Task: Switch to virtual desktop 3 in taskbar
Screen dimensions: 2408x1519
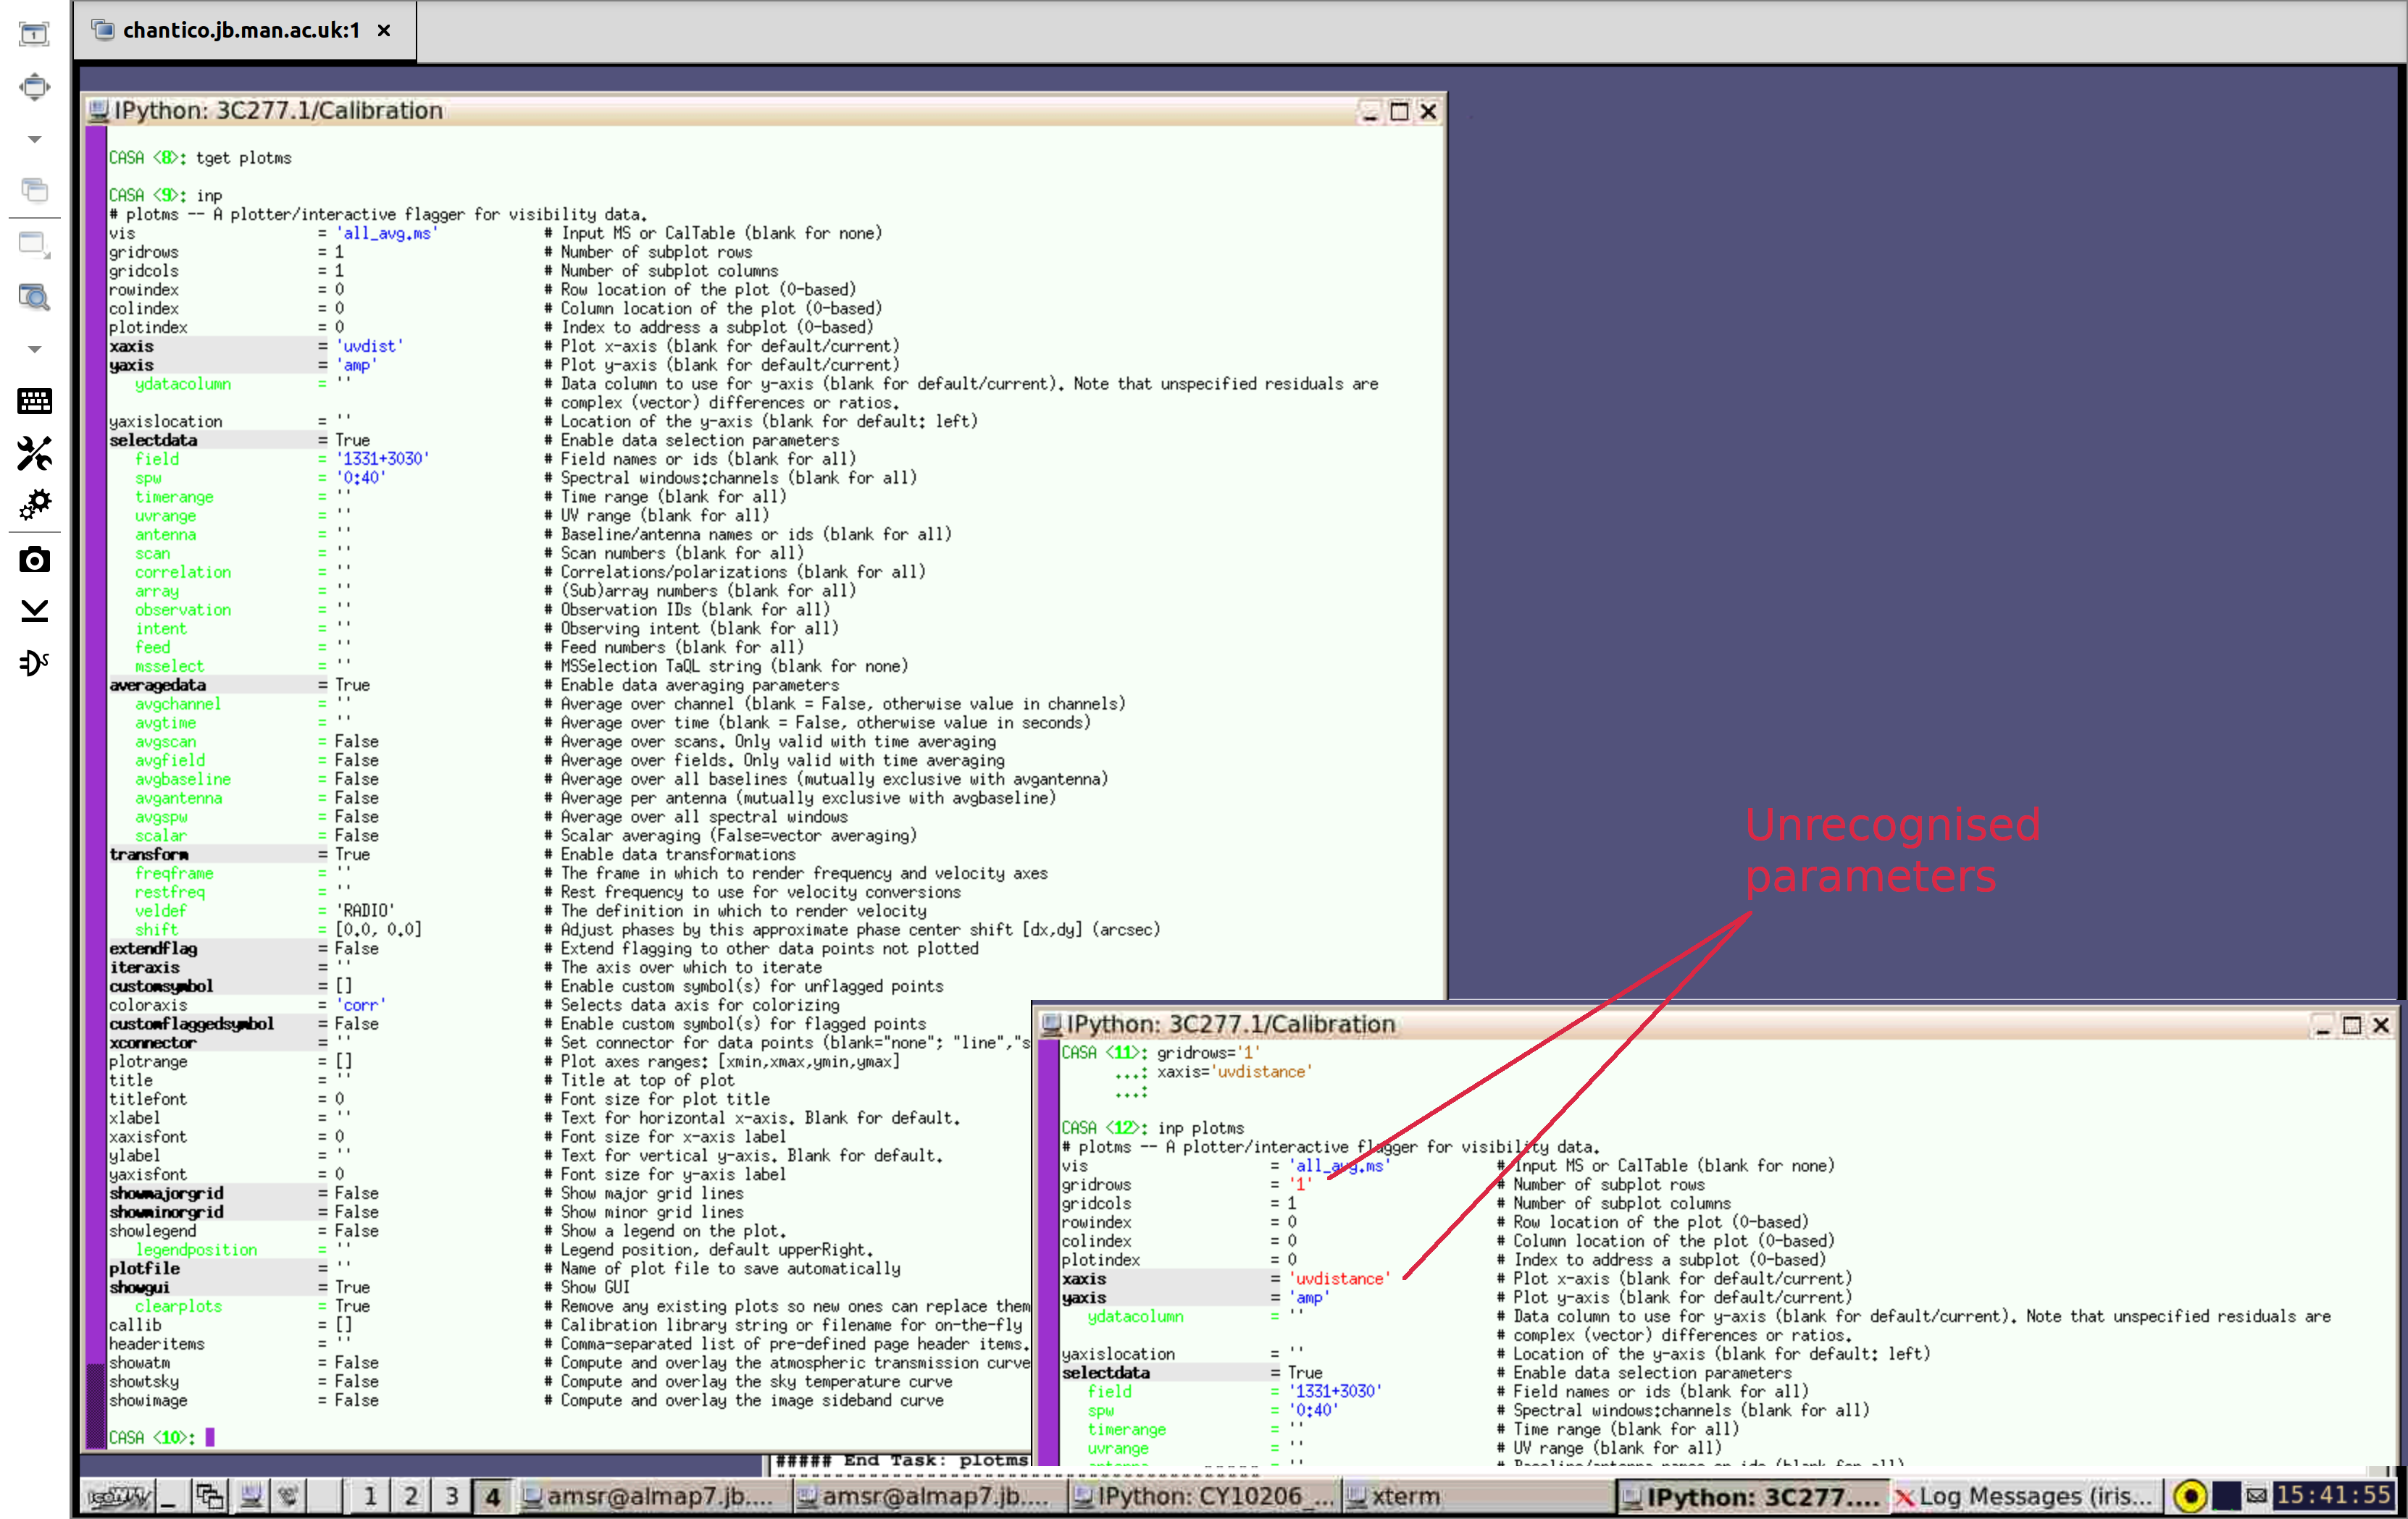Action: pos(451,1496)
